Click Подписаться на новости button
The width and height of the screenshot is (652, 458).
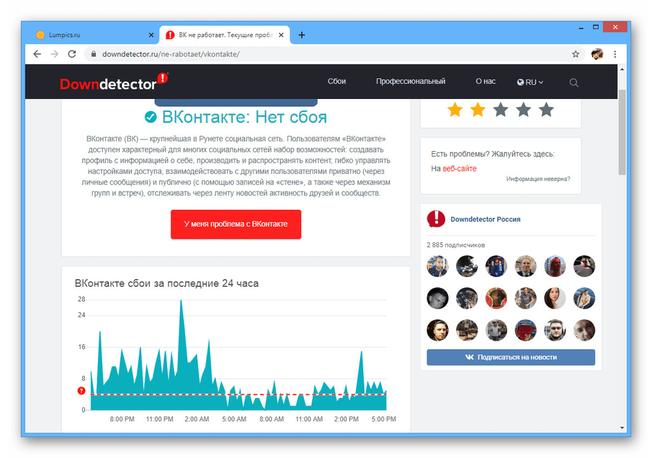511,357
